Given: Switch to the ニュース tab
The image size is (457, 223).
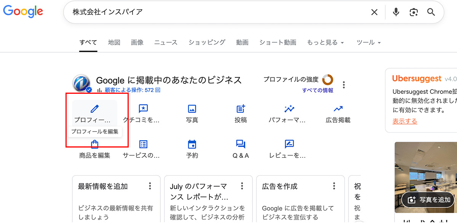Looking at the screenshot, I should [166, 42].
